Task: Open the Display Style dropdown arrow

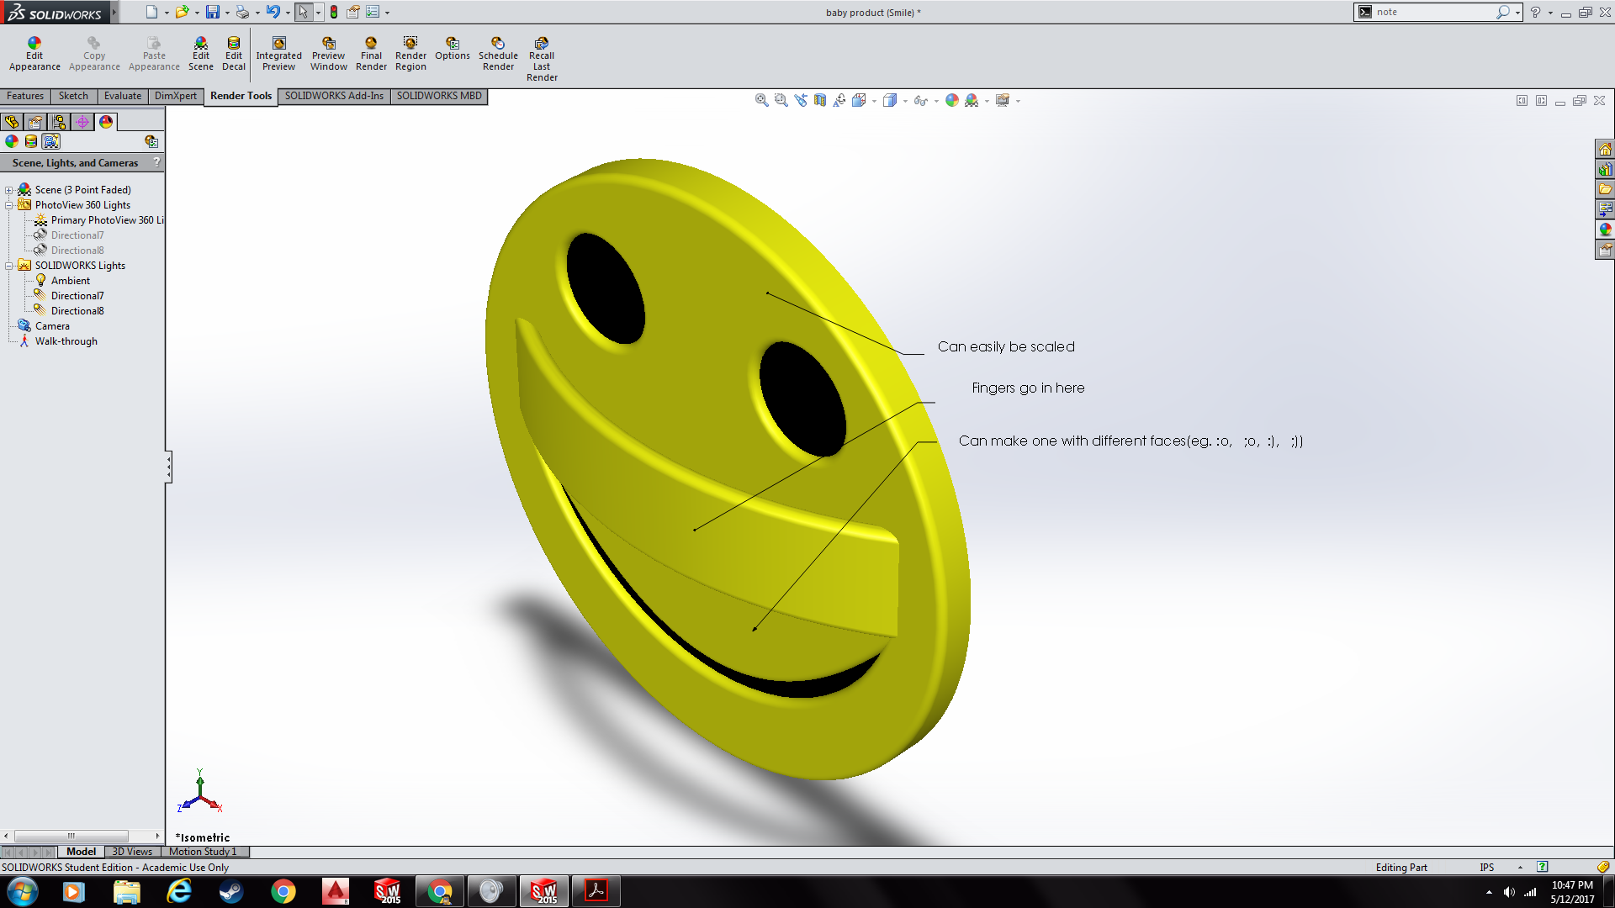Action: [x=905, y=101]
